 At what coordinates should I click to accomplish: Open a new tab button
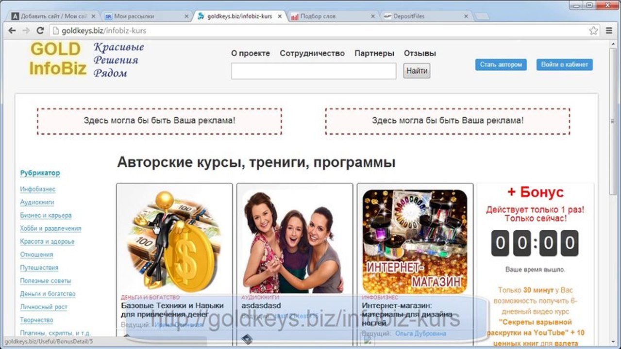click(482, 16)
